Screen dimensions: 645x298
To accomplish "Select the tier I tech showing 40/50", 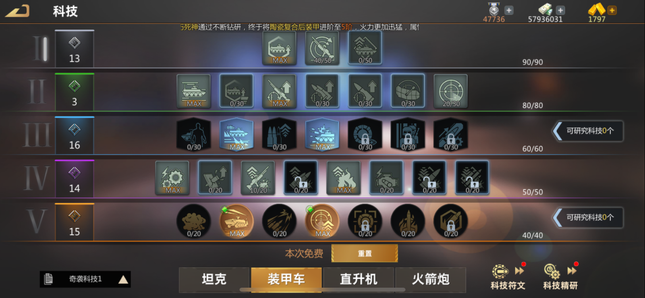I will click(x=322, y=48).
